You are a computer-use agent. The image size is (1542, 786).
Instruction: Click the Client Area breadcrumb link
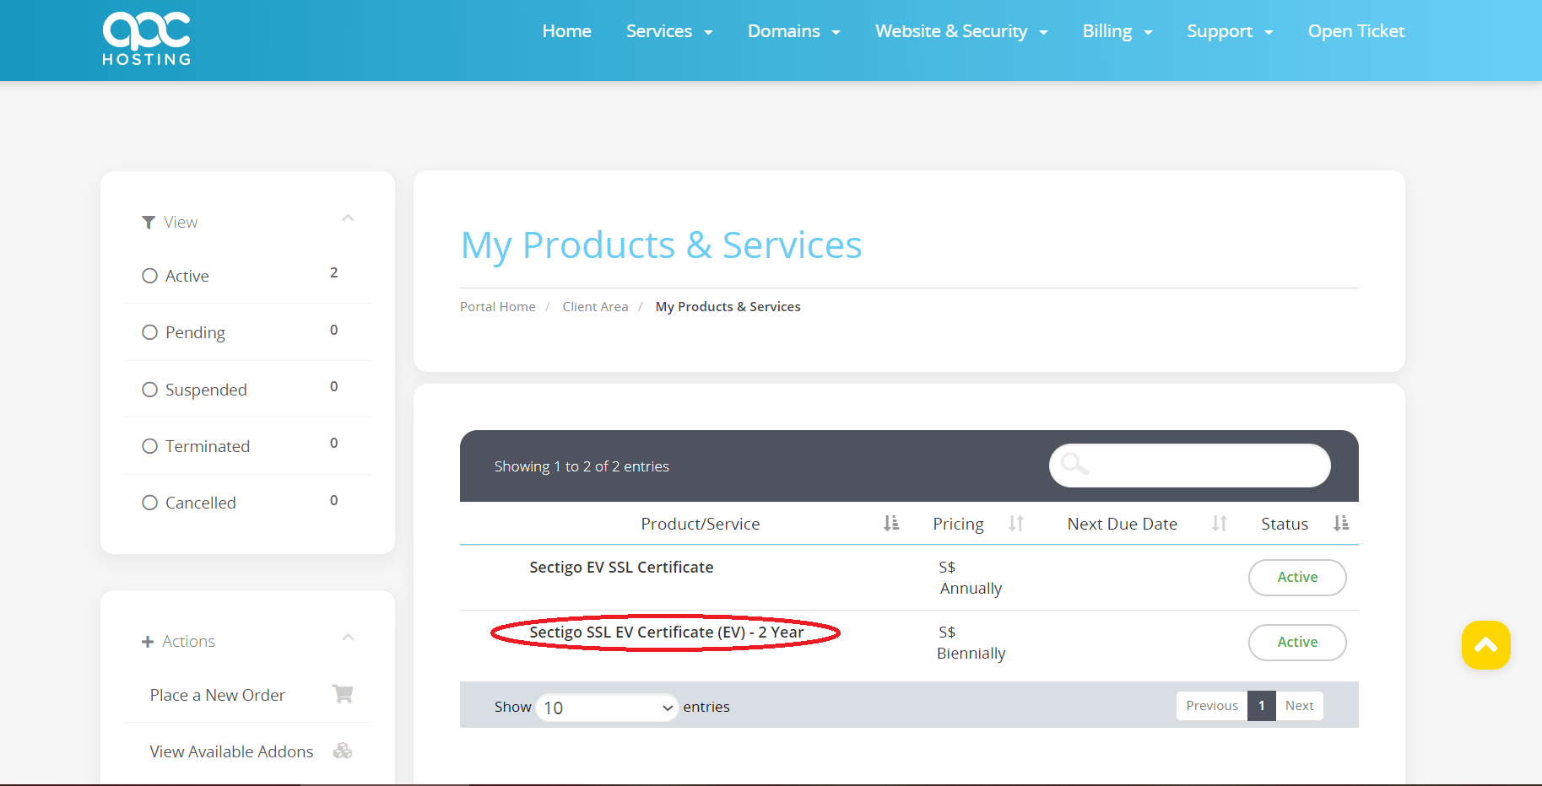click(595, 307)
